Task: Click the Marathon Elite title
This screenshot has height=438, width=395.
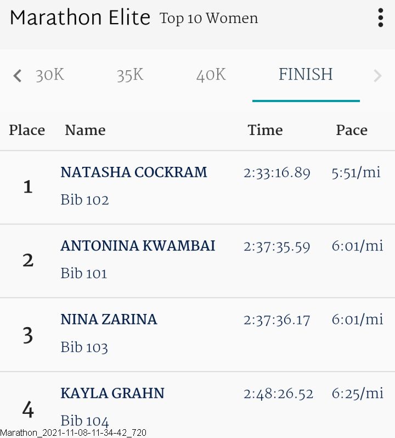Action: pos(80,18)
